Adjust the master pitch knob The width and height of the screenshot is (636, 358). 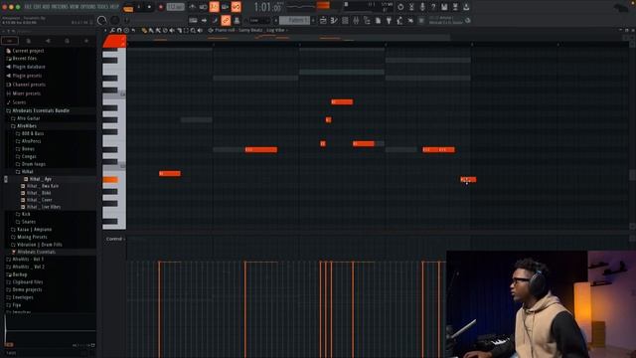pyautogui.click(x=115, y=20)
